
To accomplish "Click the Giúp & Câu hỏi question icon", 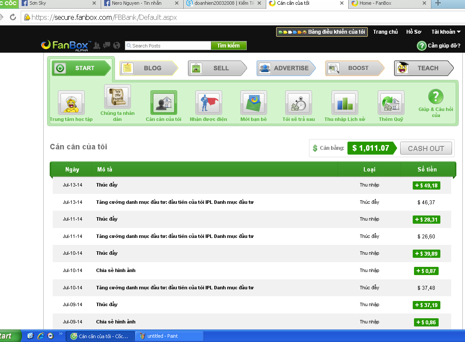I will [x=436, y=97].
